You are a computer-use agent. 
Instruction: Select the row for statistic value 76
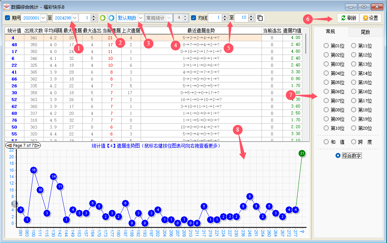(154, 120)
